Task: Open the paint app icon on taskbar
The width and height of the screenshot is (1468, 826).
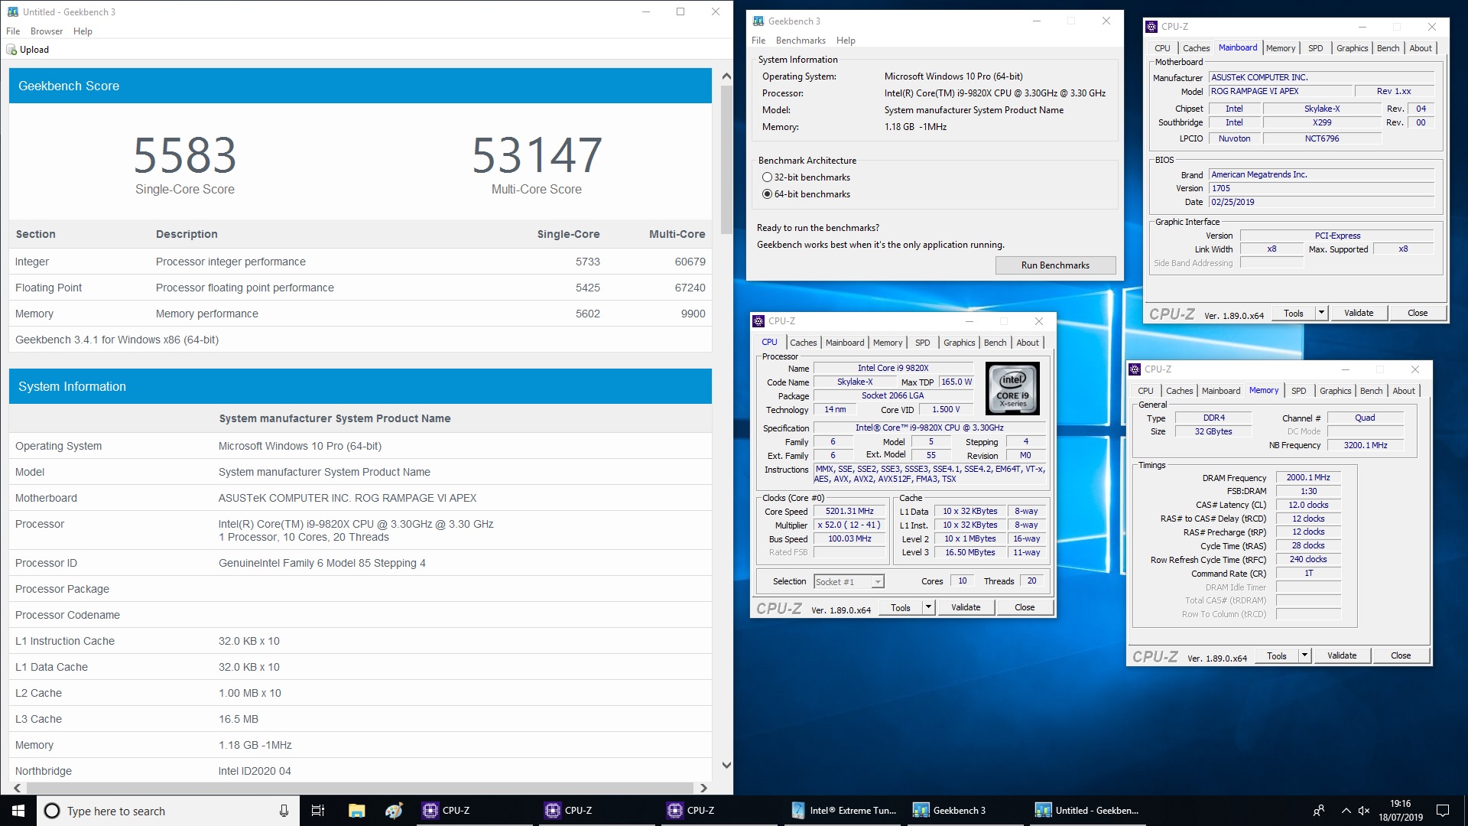Action: pyautogui.click(x=394, y=811)
